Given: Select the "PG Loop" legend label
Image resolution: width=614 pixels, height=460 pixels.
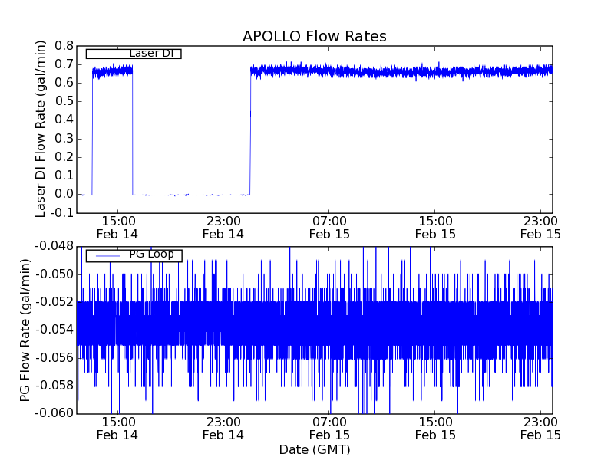Looking at the screenshot, I should [x=151, y=255].
